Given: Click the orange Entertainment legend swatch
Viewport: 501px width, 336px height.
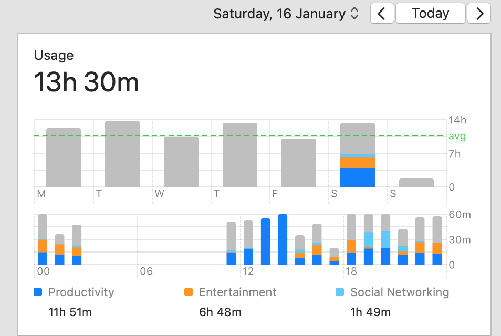Looking at the screenshot, I should coord(188,292).
